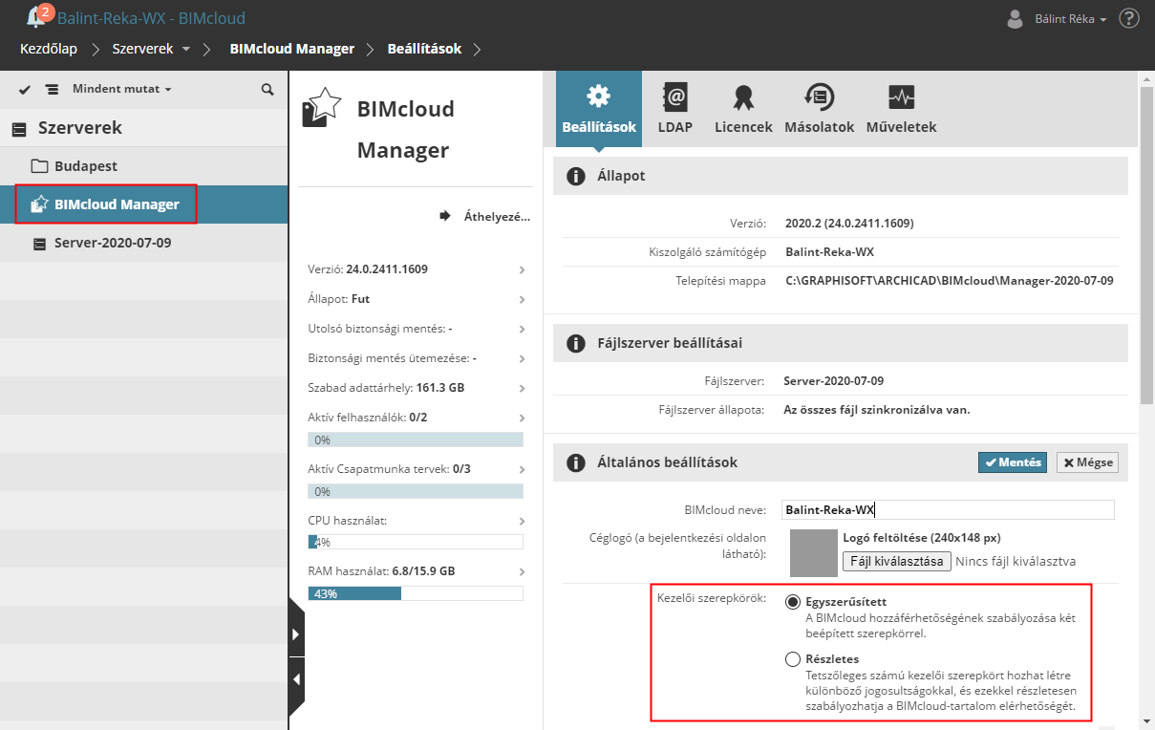
Task: Click the Balint-Reka-WX - BIMcloud title
Action: [x=151, y=18]
